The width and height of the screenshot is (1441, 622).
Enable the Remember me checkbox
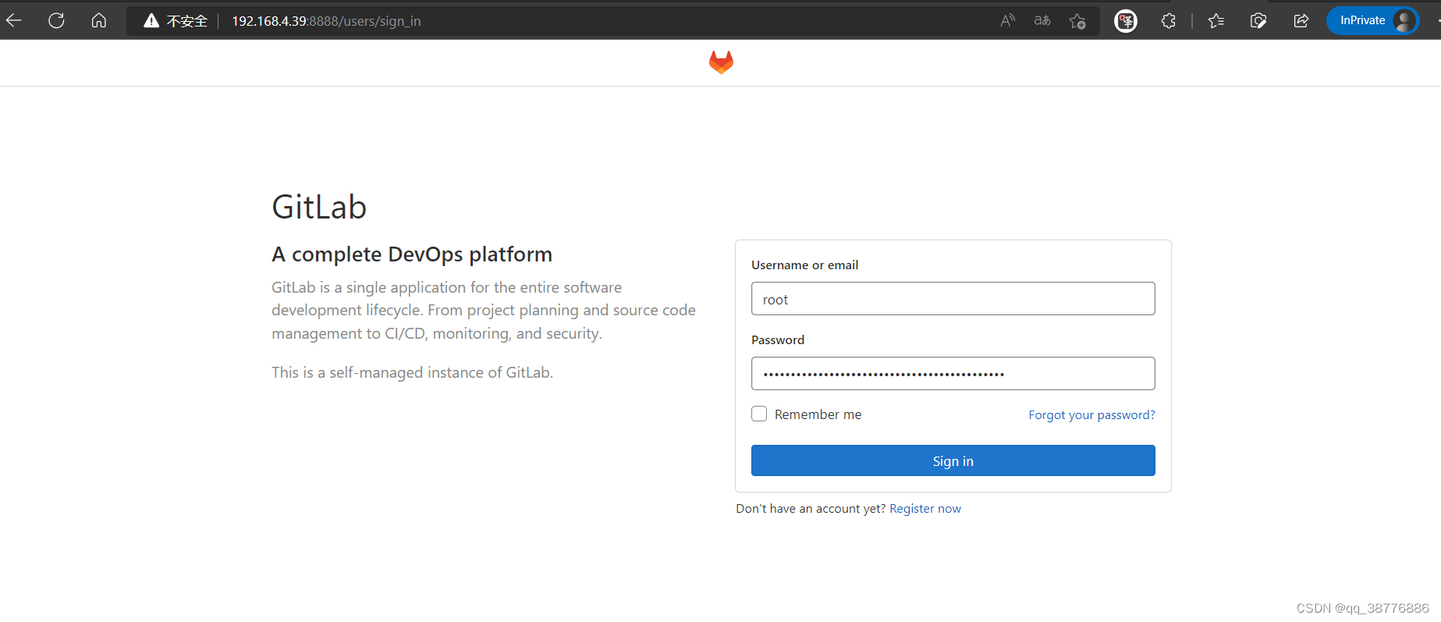point(759,414)
